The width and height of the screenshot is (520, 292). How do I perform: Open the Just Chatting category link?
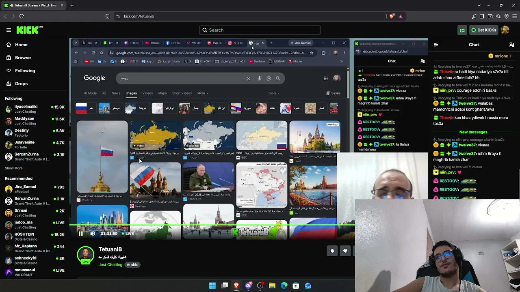click(x=110, y=265)
